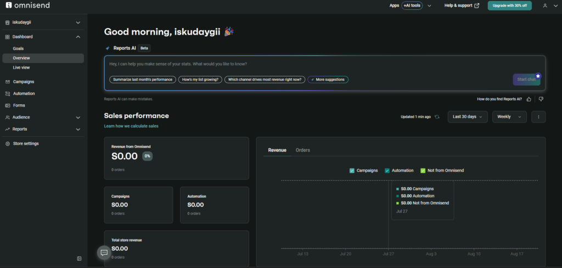Screen dimensions: 562x268
Task: Click the Reports AI sparkle icon
Action: [x=108, y=48]
